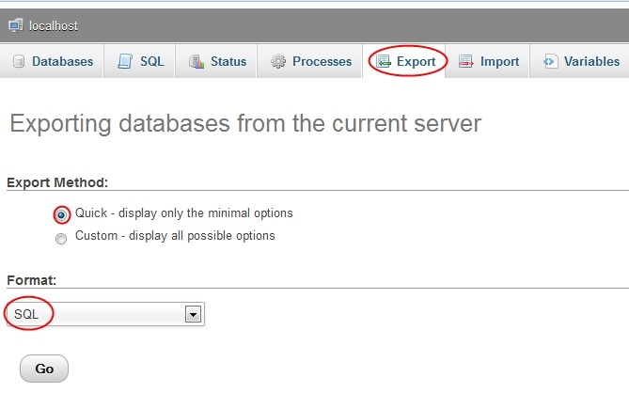This screenshot has height=409, width=629.
Task: Click the Databases cylinder icon
Action: tap(19, 61)
